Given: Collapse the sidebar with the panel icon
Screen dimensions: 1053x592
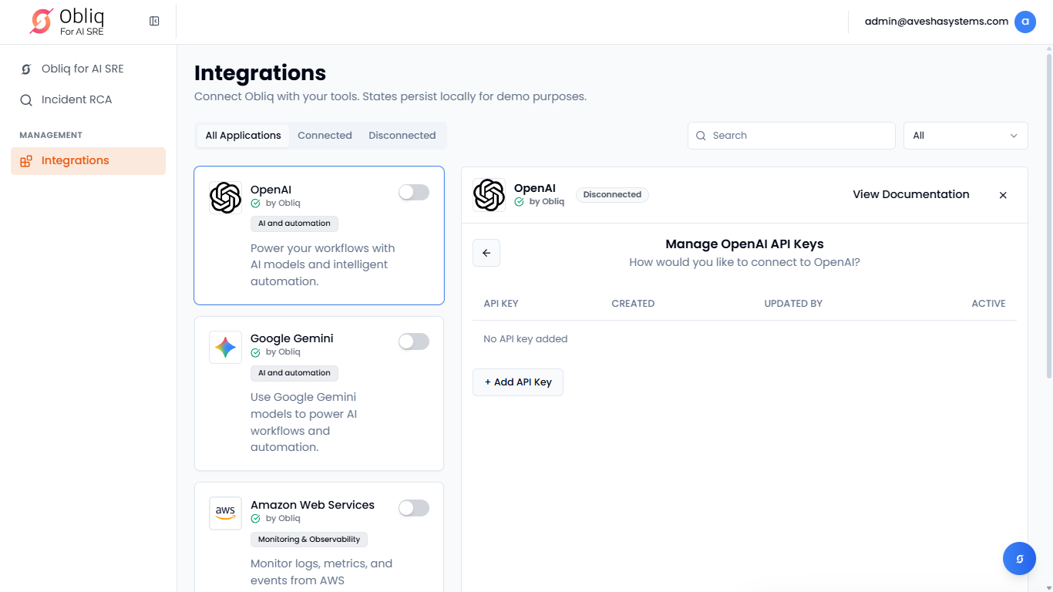Looking at the screenshot, I should click(154, 22).
